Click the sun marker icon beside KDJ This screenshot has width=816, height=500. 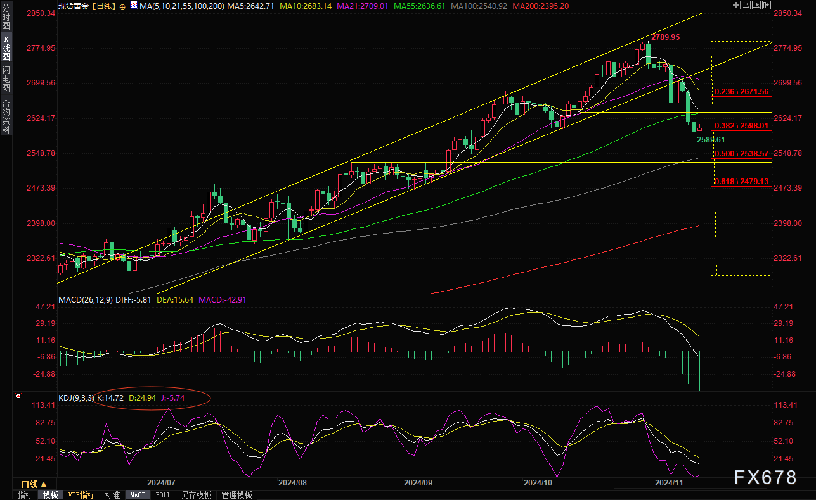pyautogui.click(x=18, y=398)
